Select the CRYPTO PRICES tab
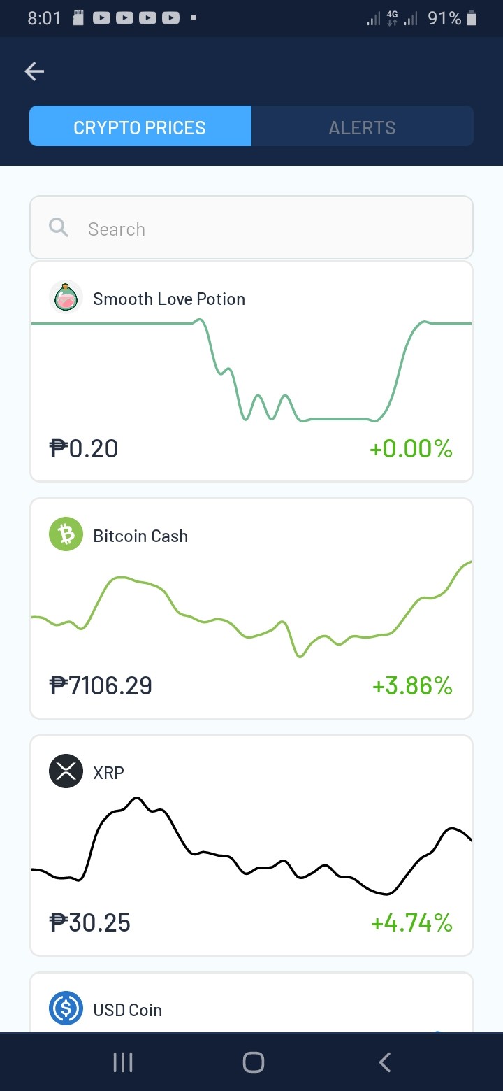 [140, 127]
